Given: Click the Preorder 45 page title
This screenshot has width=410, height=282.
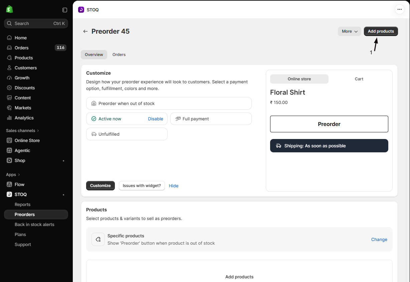Looking at the screenshot, I should coord(111,31).
